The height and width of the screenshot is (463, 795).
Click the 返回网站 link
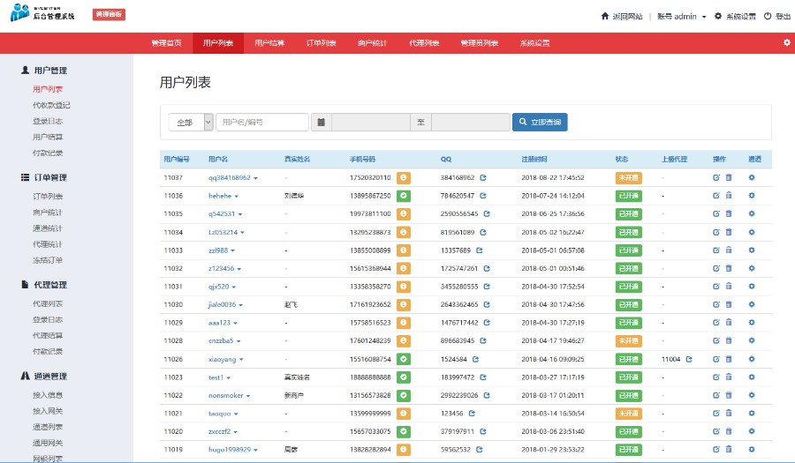coord(622,16)
